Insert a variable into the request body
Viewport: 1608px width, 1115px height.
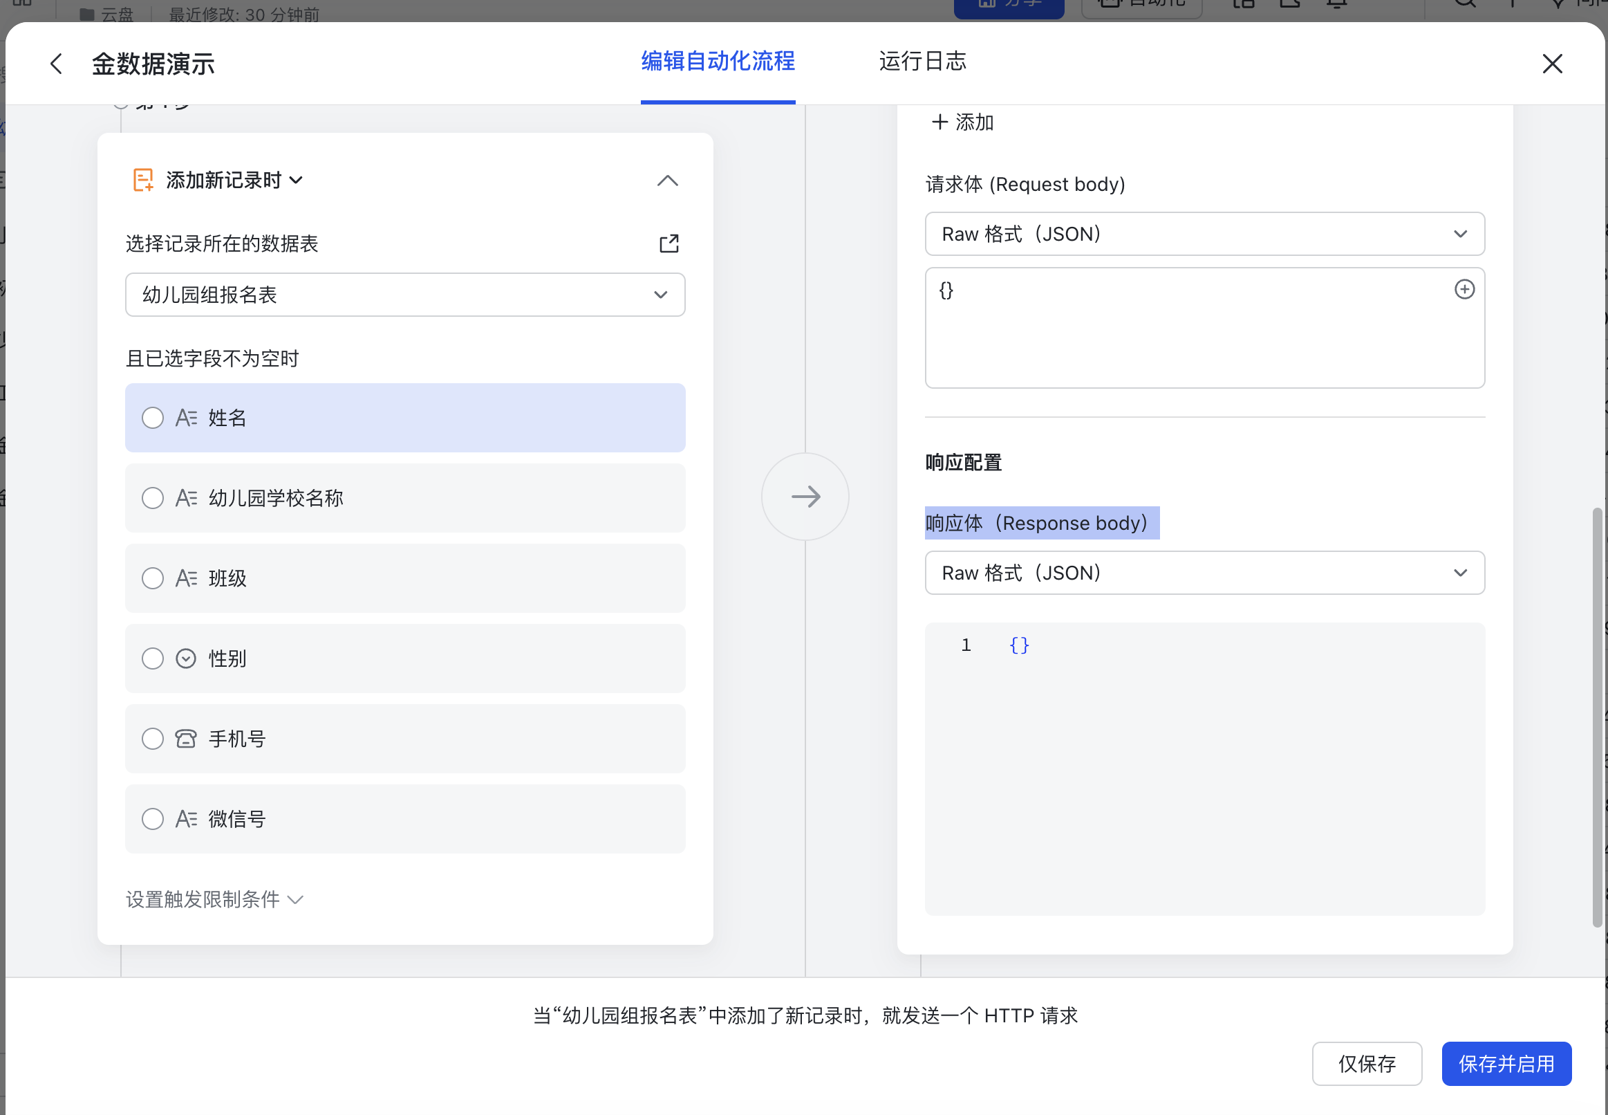pos(1464,289)
